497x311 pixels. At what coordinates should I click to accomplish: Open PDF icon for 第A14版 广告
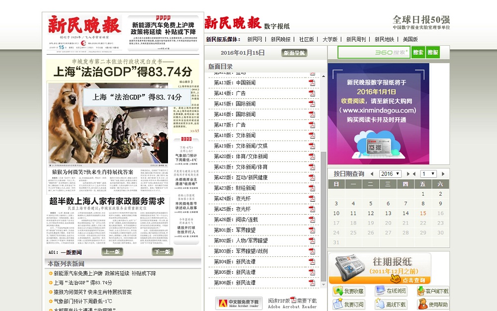coord(312,93)
